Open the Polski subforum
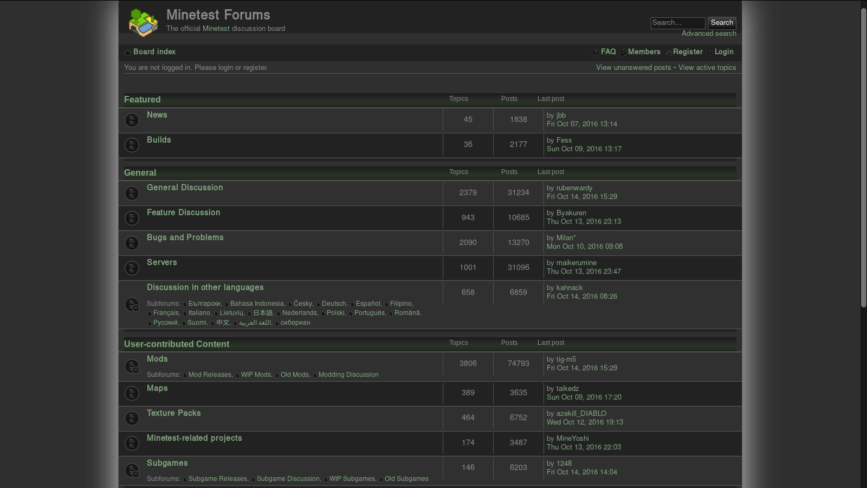Viewport: 867px width, 488px height. point(335,313)
